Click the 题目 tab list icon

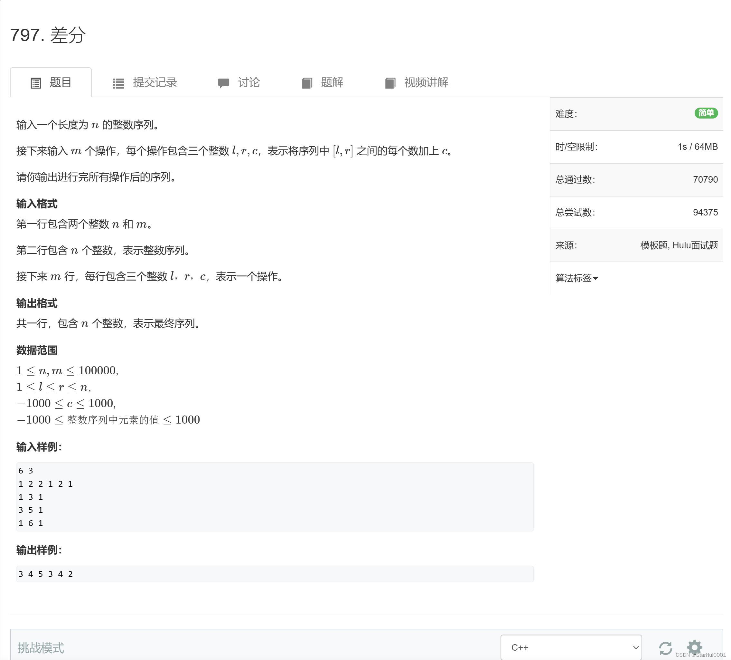click(35, 83)
